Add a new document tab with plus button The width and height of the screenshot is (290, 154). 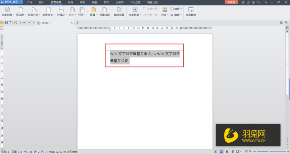[x=77, y=23]
